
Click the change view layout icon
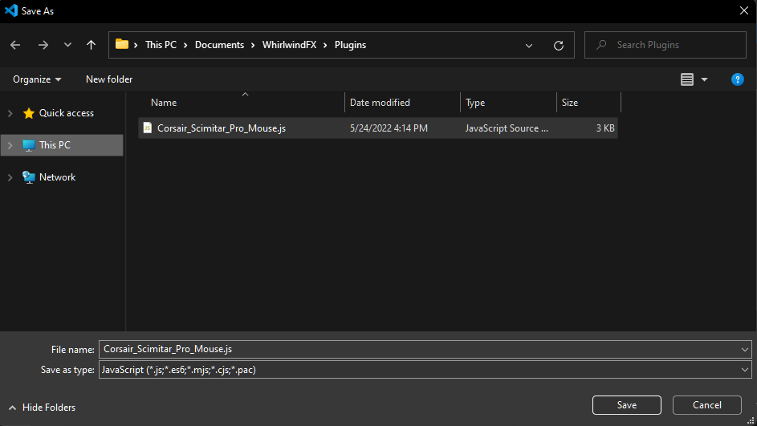tap(687, 79)
